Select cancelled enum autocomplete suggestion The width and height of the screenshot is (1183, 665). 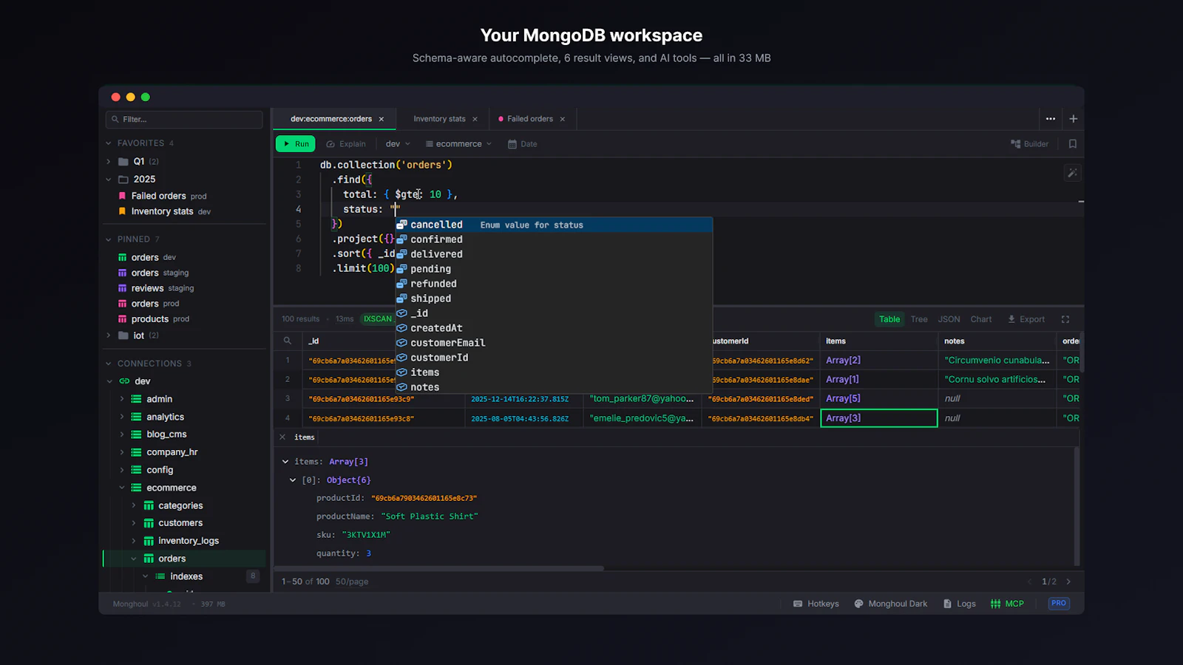(x=554, y=225)
